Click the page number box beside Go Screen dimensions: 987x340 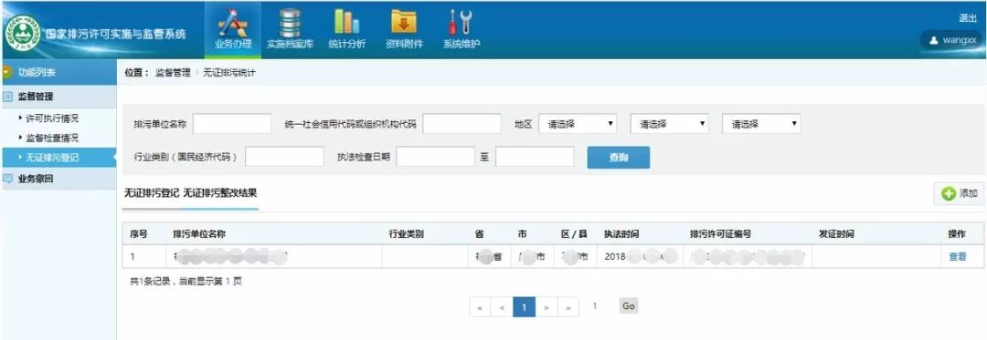[x=595, y=306]
